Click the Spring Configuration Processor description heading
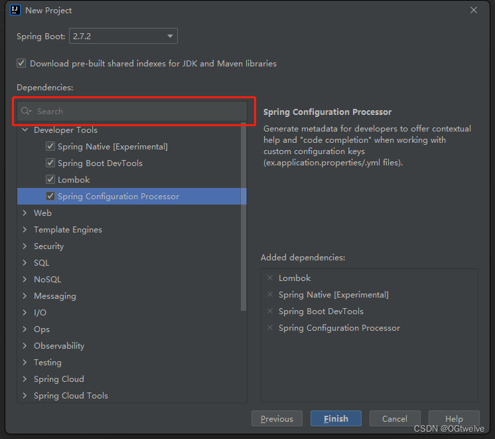This screenshot has height=439, width=495. pos(327,112)
